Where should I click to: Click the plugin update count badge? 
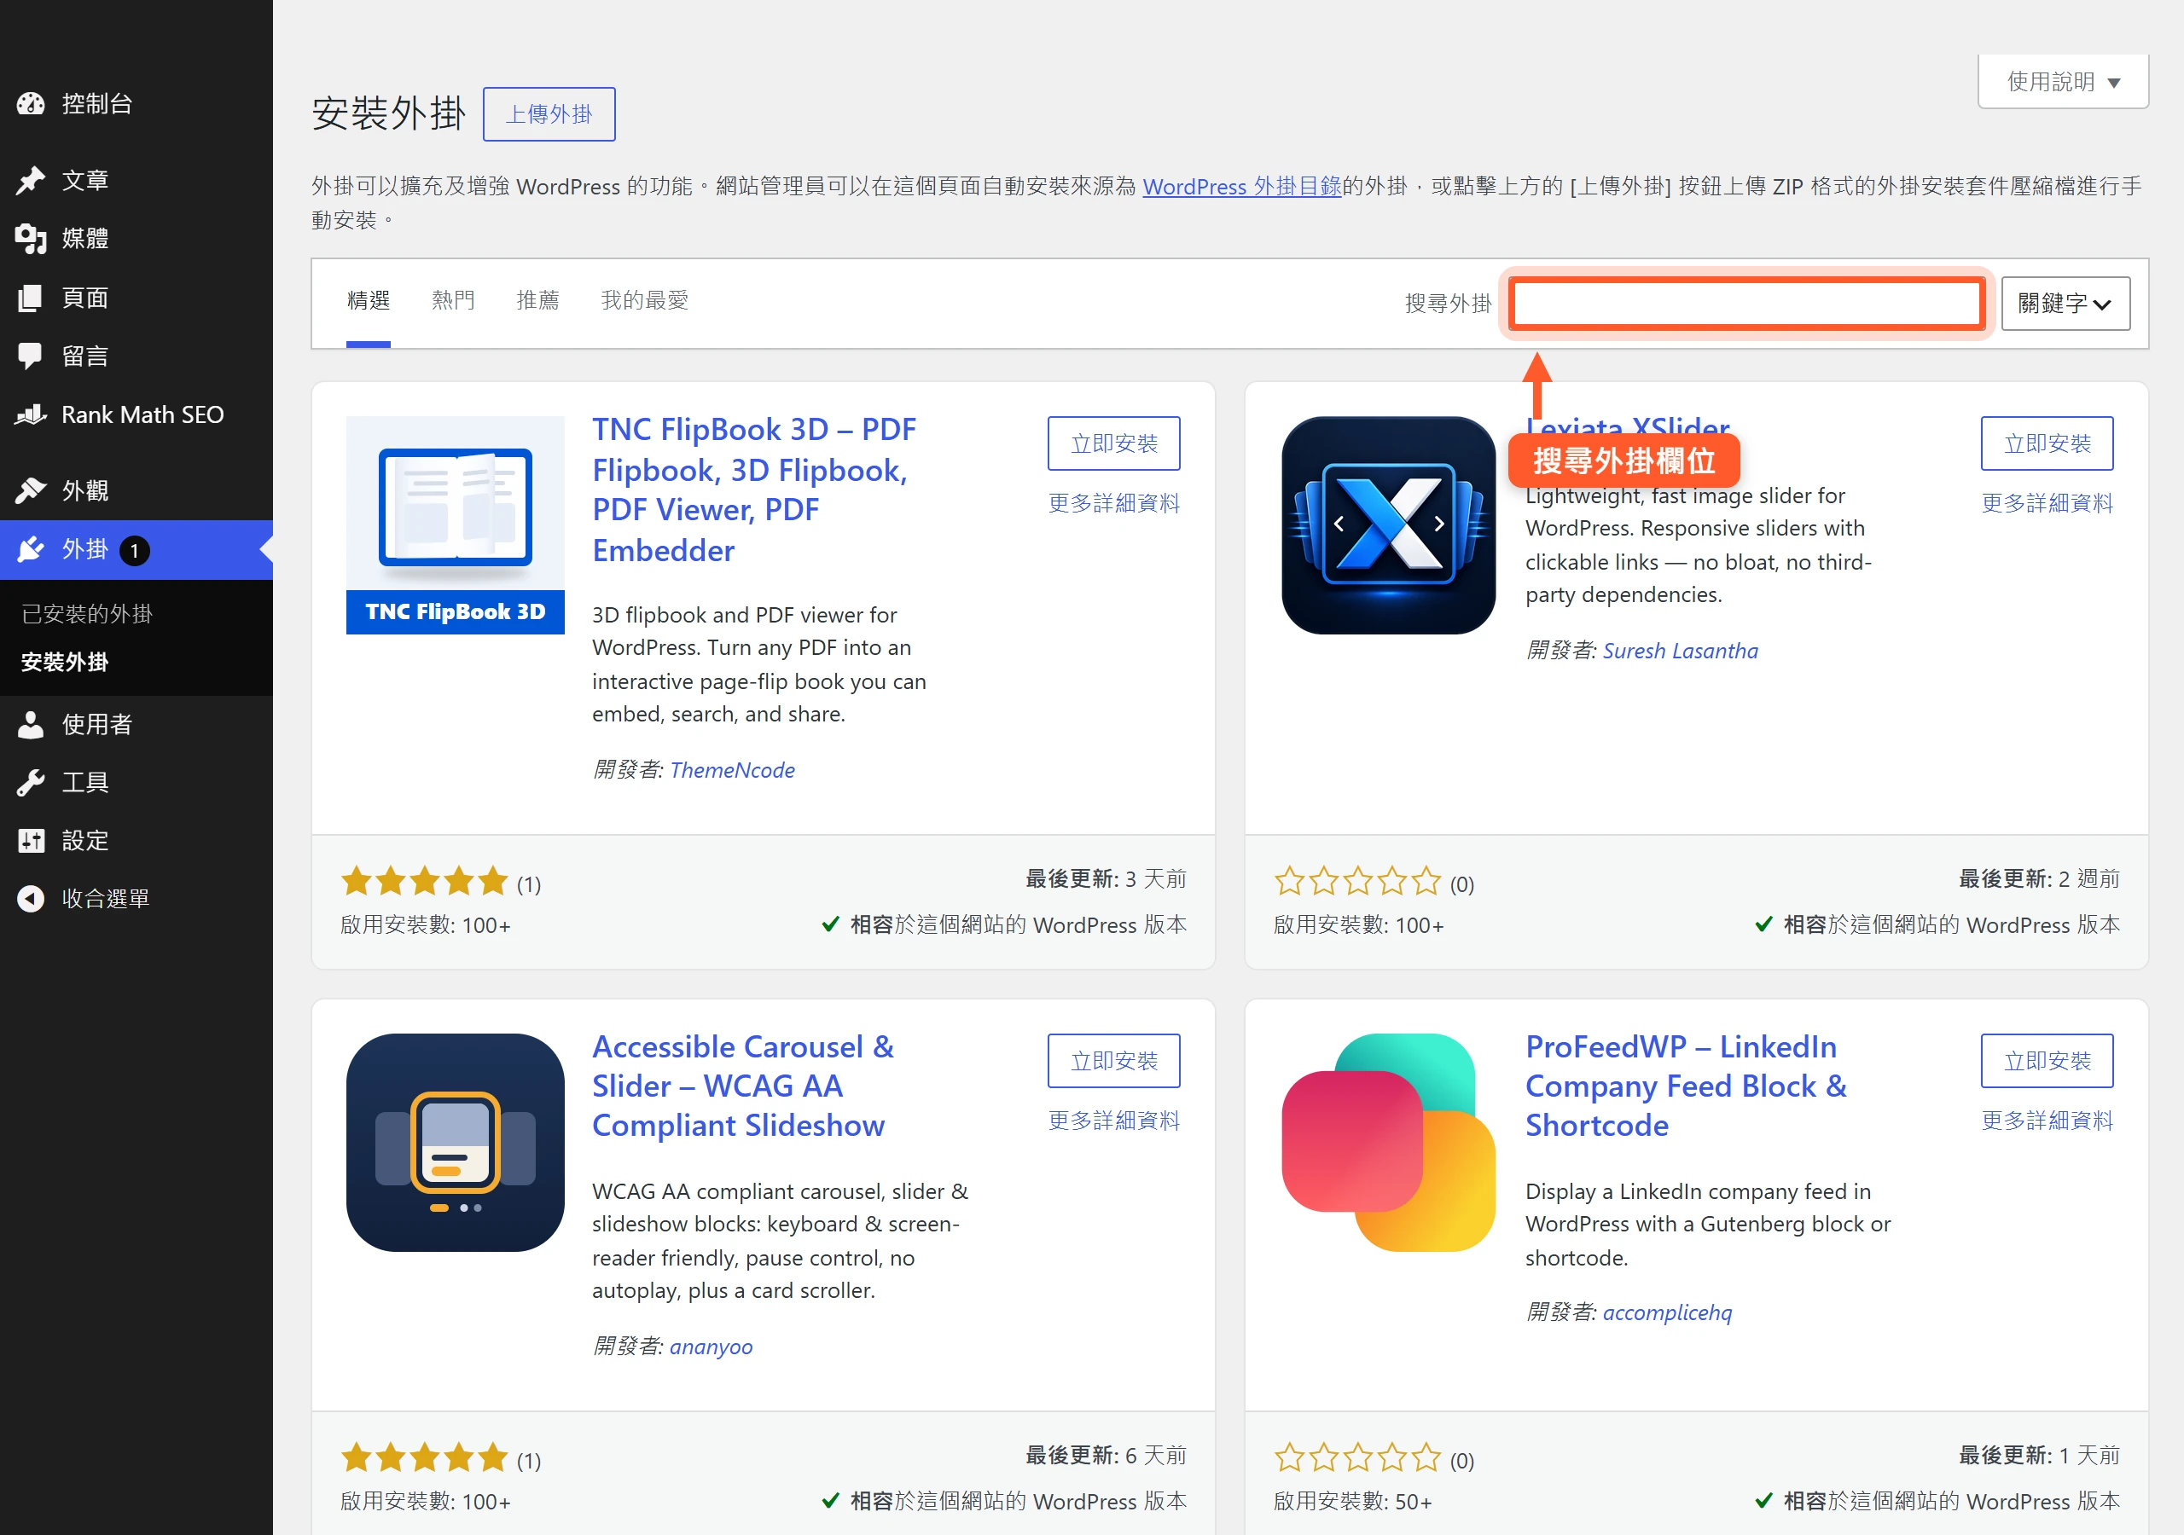[134, 551]
